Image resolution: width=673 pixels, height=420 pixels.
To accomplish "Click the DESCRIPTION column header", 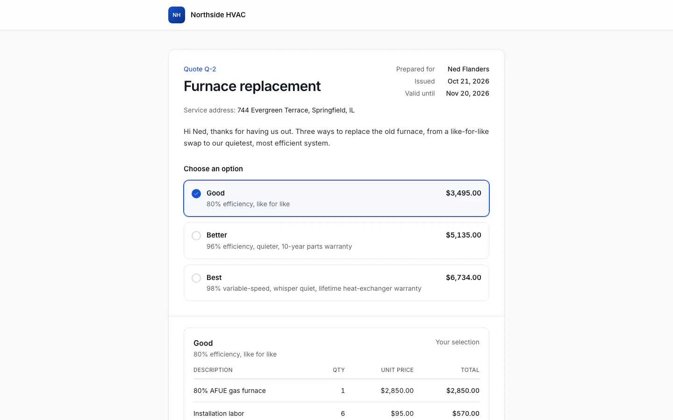I will pos(213,370).
